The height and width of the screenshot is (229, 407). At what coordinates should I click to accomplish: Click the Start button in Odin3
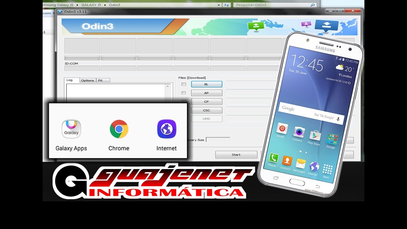236,155
